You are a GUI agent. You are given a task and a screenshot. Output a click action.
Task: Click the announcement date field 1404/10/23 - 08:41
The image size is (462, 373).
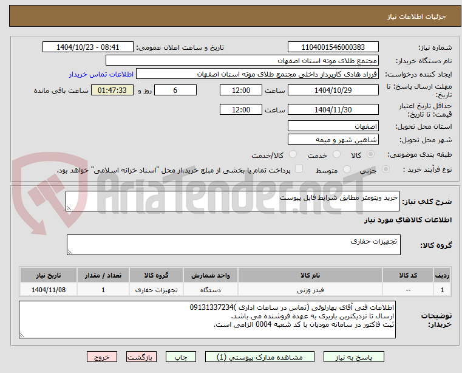click(x=88, y=47)
